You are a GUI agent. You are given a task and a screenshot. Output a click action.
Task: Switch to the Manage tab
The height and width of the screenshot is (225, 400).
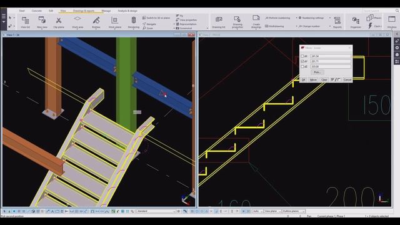(x=106, y=11)
